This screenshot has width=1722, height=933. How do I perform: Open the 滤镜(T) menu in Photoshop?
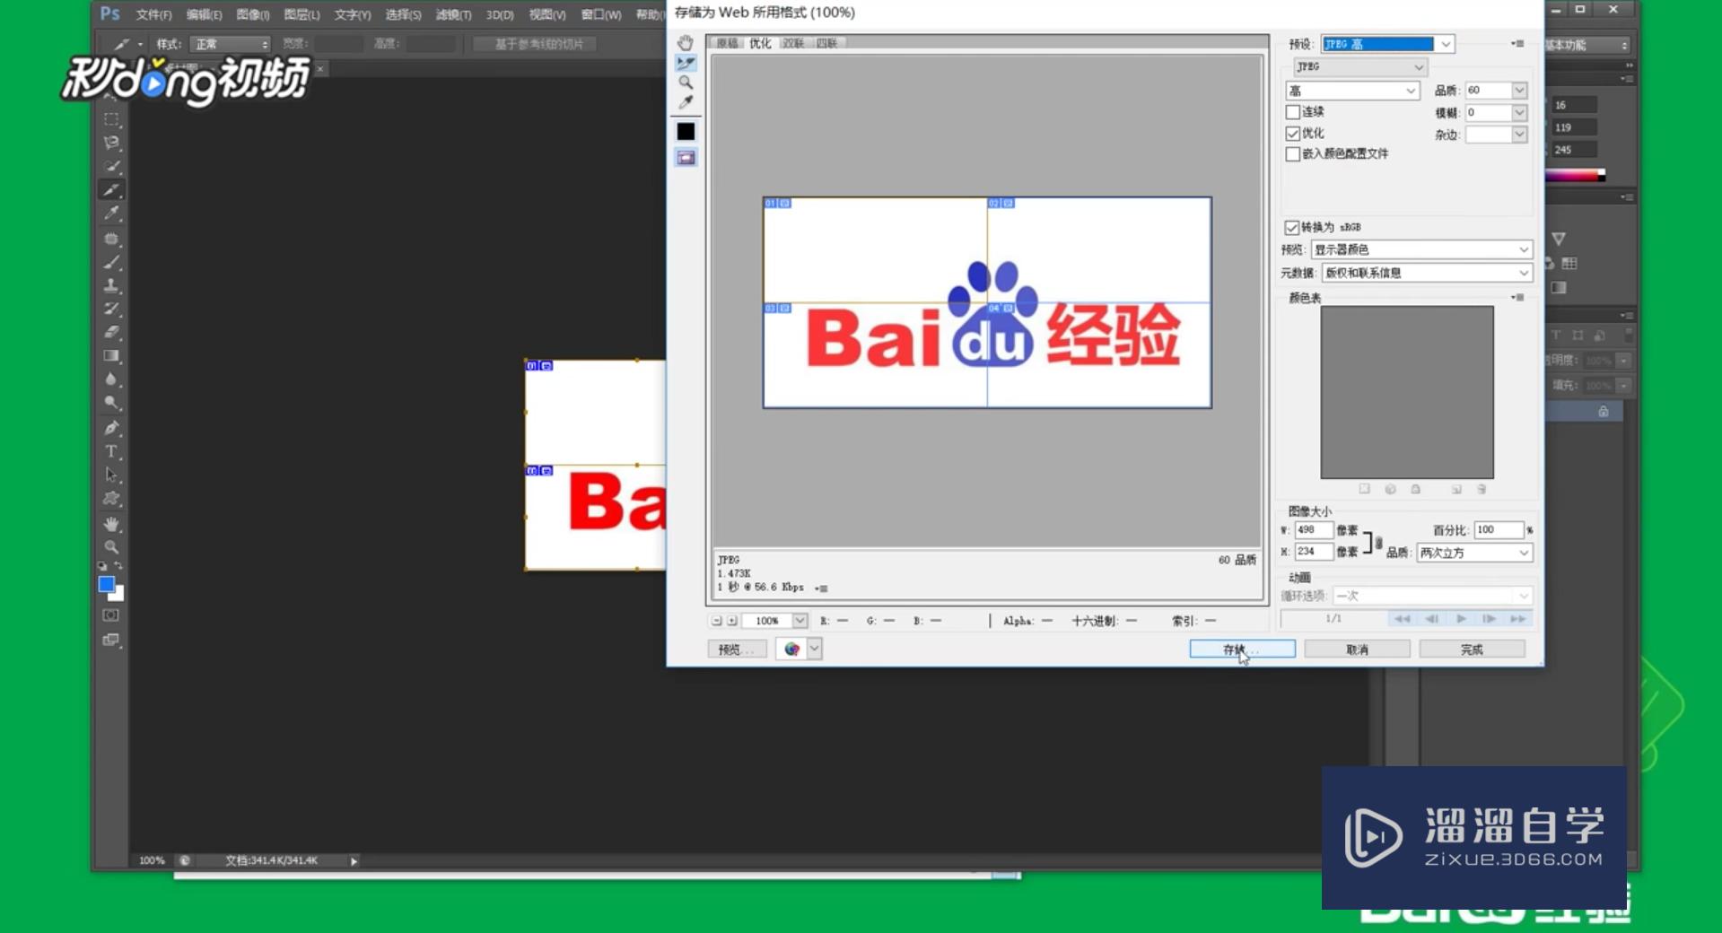coord(453,15)
